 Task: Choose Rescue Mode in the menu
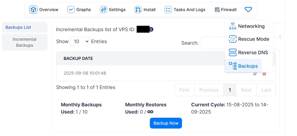249,39
